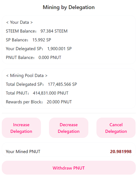
Task: Select the 97.384 STEEM balance value
Action: tap(54, 31)
